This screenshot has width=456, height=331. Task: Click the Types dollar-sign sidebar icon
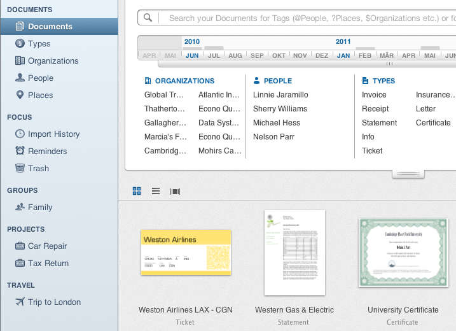click(20, 44)
